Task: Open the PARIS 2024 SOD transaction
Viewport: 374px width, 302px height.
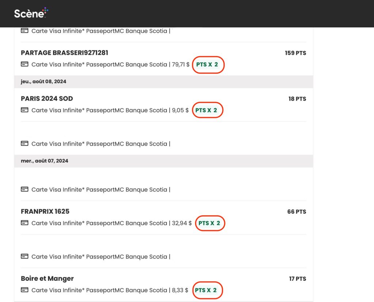Action: coord(47,98)
